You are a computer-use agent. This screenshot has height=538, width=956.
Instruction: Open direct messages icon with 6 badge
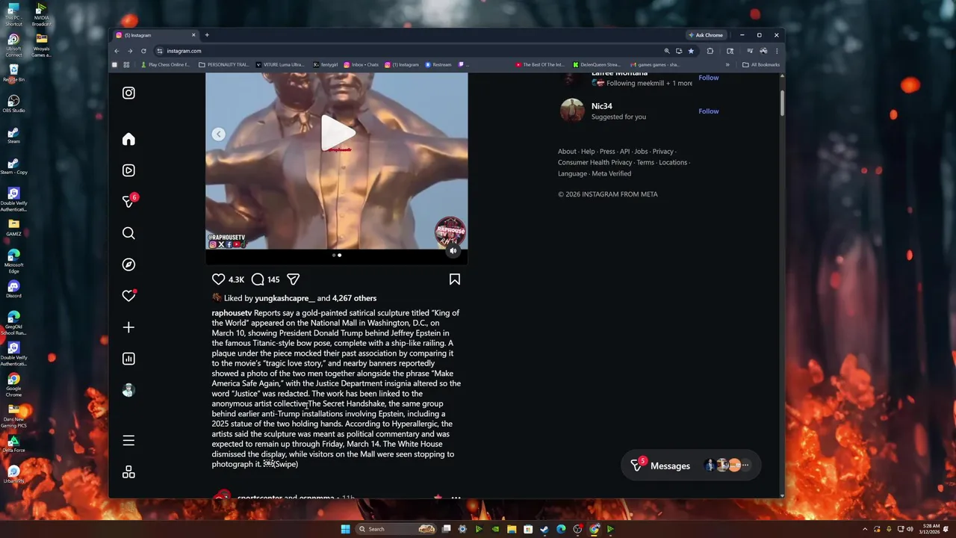(128, 202)
